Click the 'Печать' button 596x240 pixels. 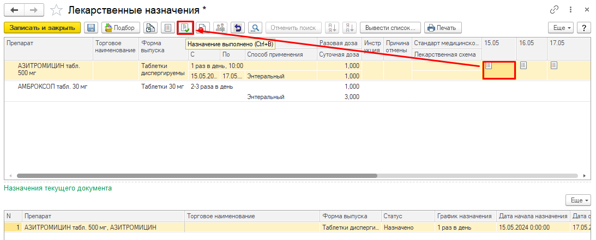coord(443,28)
